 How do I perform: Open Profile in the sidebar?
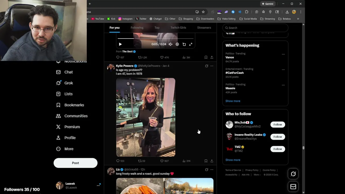coord(66,138)
